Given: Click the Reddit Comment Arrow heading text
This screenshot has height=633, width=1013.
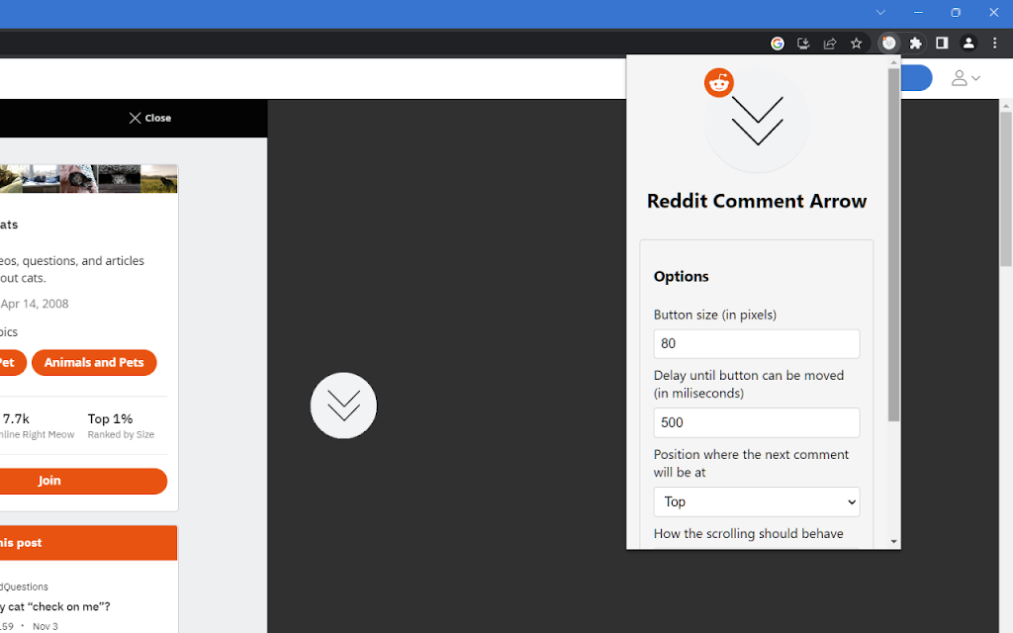Looking at the screenshot, I should click(757, 201).
